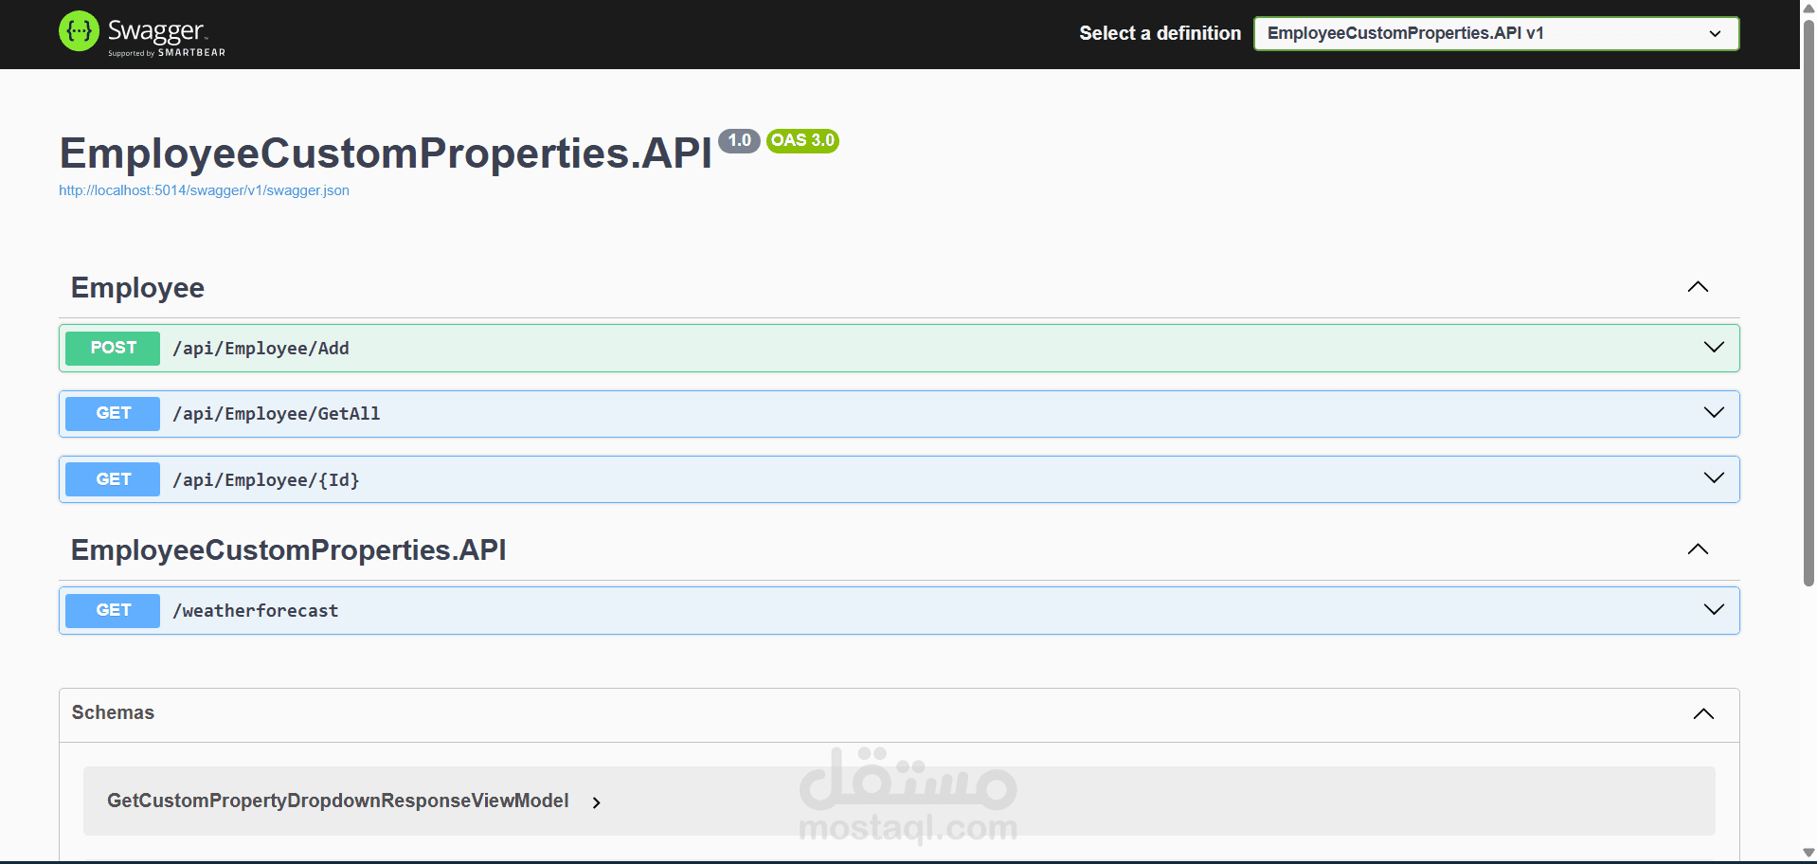Viewport: 1817px width, 864px height.
Task: Click the GET badge on /api/Employee/GetAll
Action: pyautogui.click(x=112, y=413)
